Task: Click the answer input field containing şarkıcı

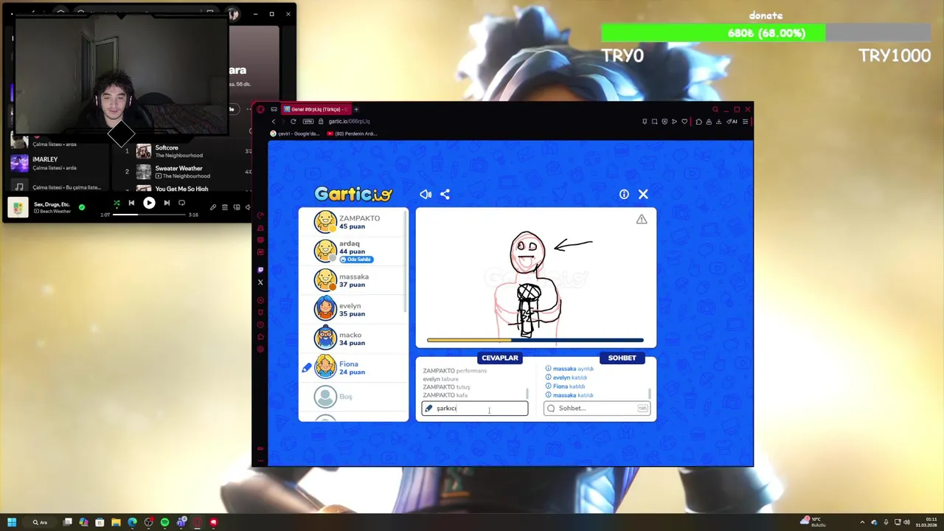Action: pyautogui.click(x=475, y=408)
